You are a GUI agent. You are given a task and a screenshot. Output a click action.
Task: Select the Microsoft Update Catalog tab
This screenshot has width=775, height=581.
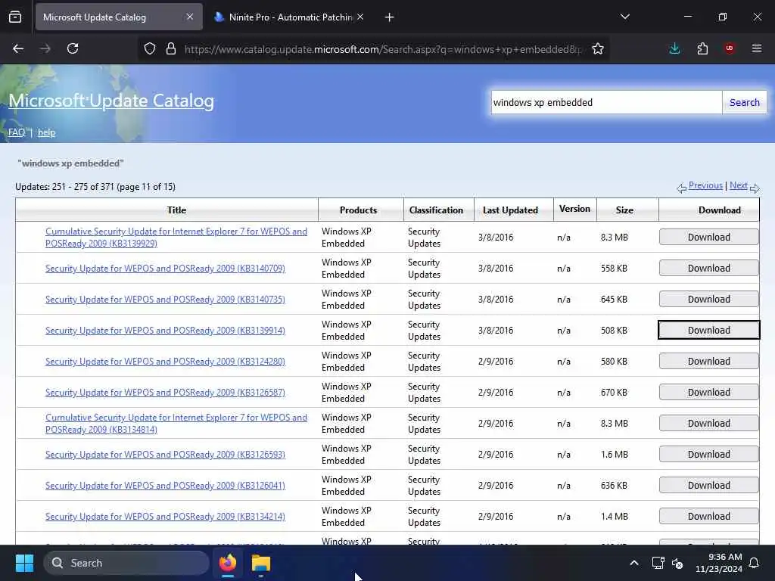pos(119,17)
